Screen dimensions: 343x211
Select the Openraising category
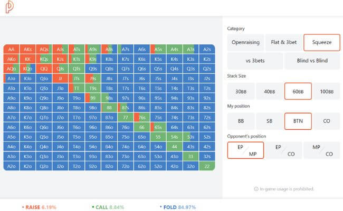[245, 42]
